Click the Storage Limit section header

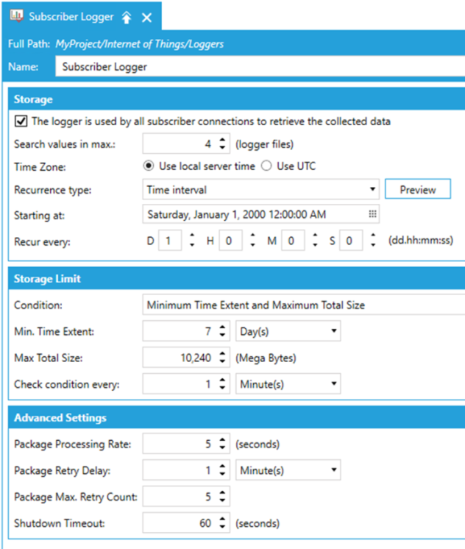237,278
